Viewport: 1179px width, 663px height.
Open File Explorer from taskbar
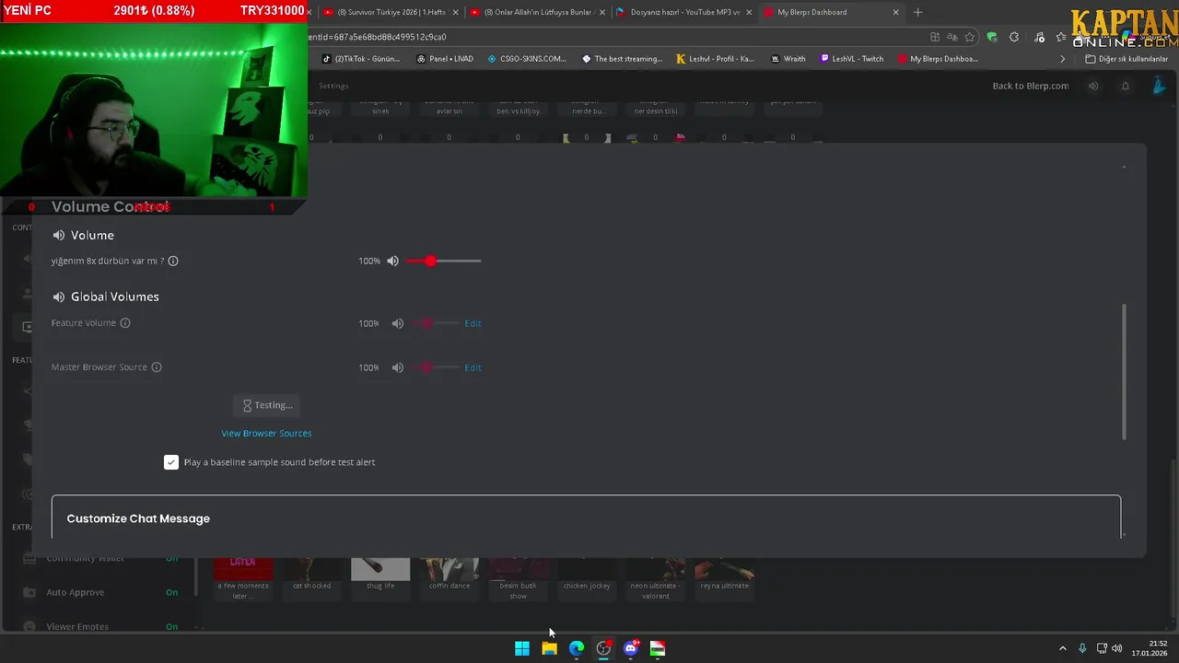[549, 648]
